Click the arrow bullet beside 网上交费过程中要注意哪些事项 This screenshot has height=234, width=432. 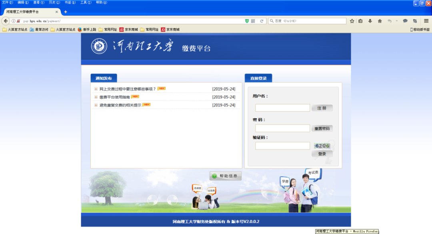point(96,89)
